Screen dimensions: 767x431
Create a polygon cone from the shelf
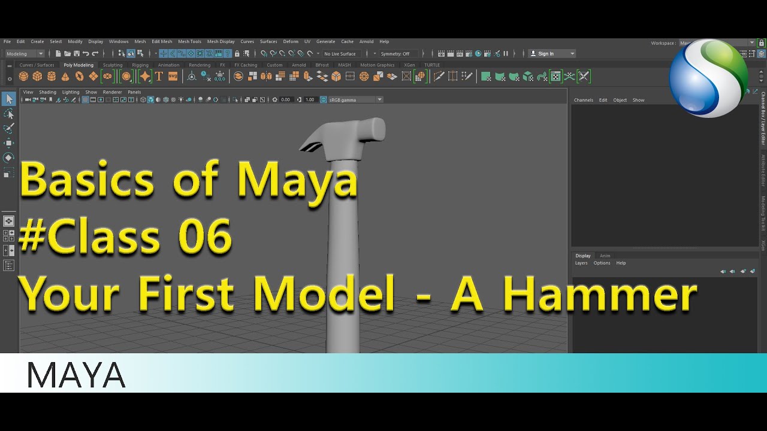[65, 76]
